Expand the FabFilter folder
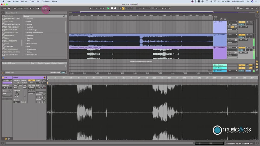 26,38
